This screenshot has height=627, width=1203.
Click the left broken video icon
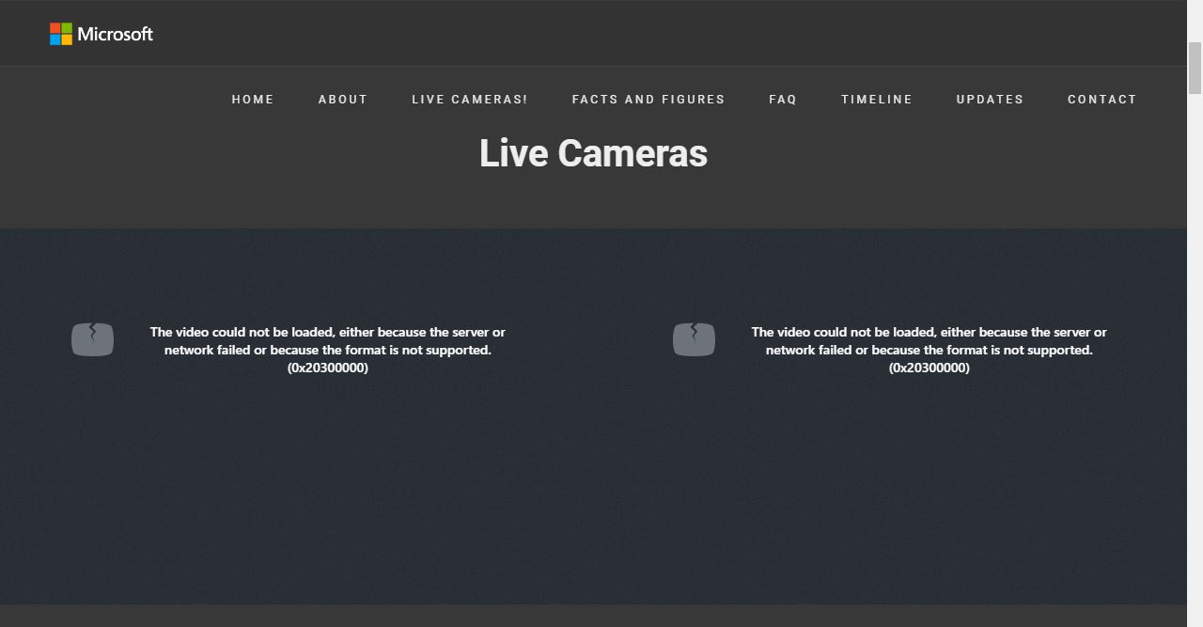[92, 339]
